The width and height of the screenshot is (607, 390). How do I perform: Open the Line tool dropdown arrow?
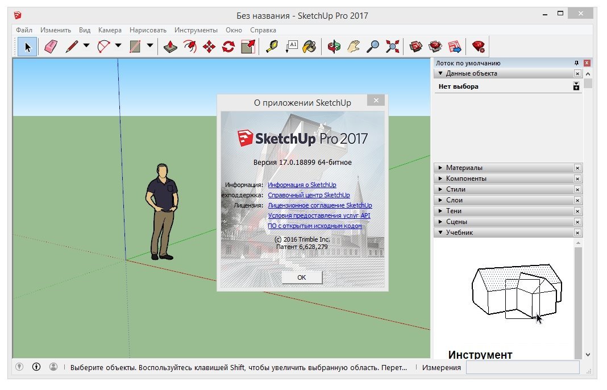(x=86, y=45)
